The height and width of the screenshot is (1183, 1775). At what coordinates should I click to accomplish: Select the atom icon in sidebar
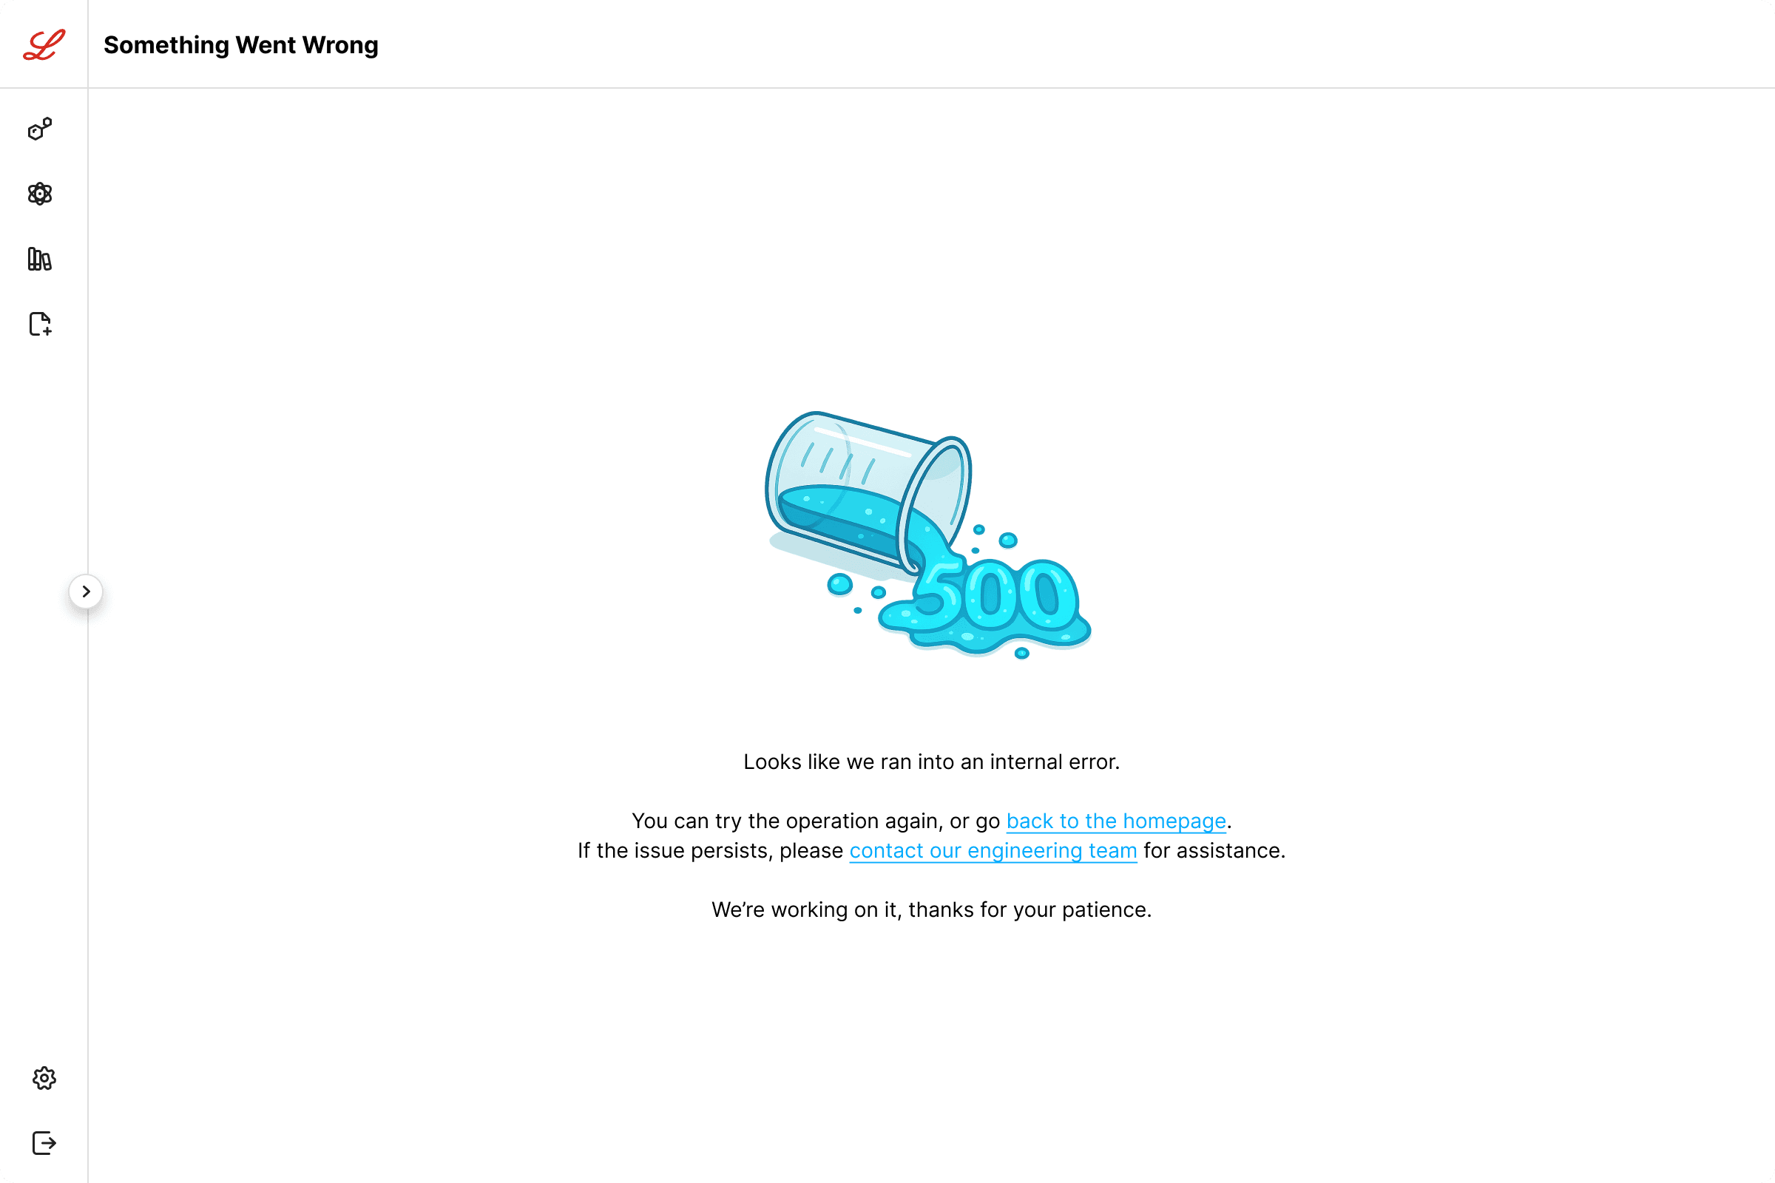click(40, 194)
